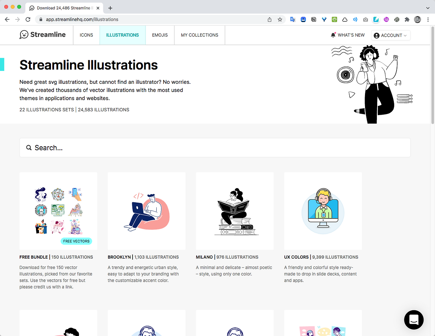The image size is (435, 336).
Task: Open the Free Bundle thumbnail
Action: [58, 211]
